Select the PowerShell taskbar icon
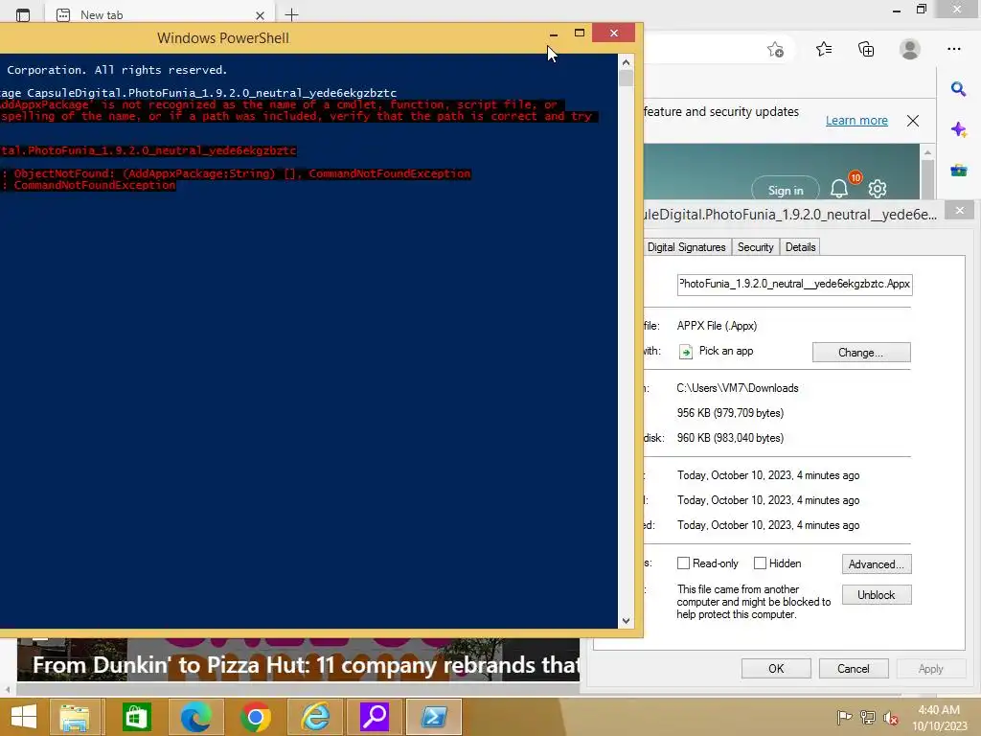 click(434, 717)
